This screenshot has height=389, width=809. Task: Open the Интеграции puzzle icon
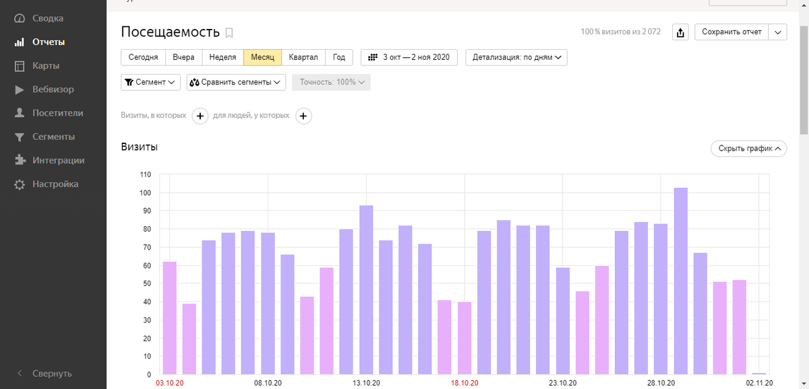(20, 160)
